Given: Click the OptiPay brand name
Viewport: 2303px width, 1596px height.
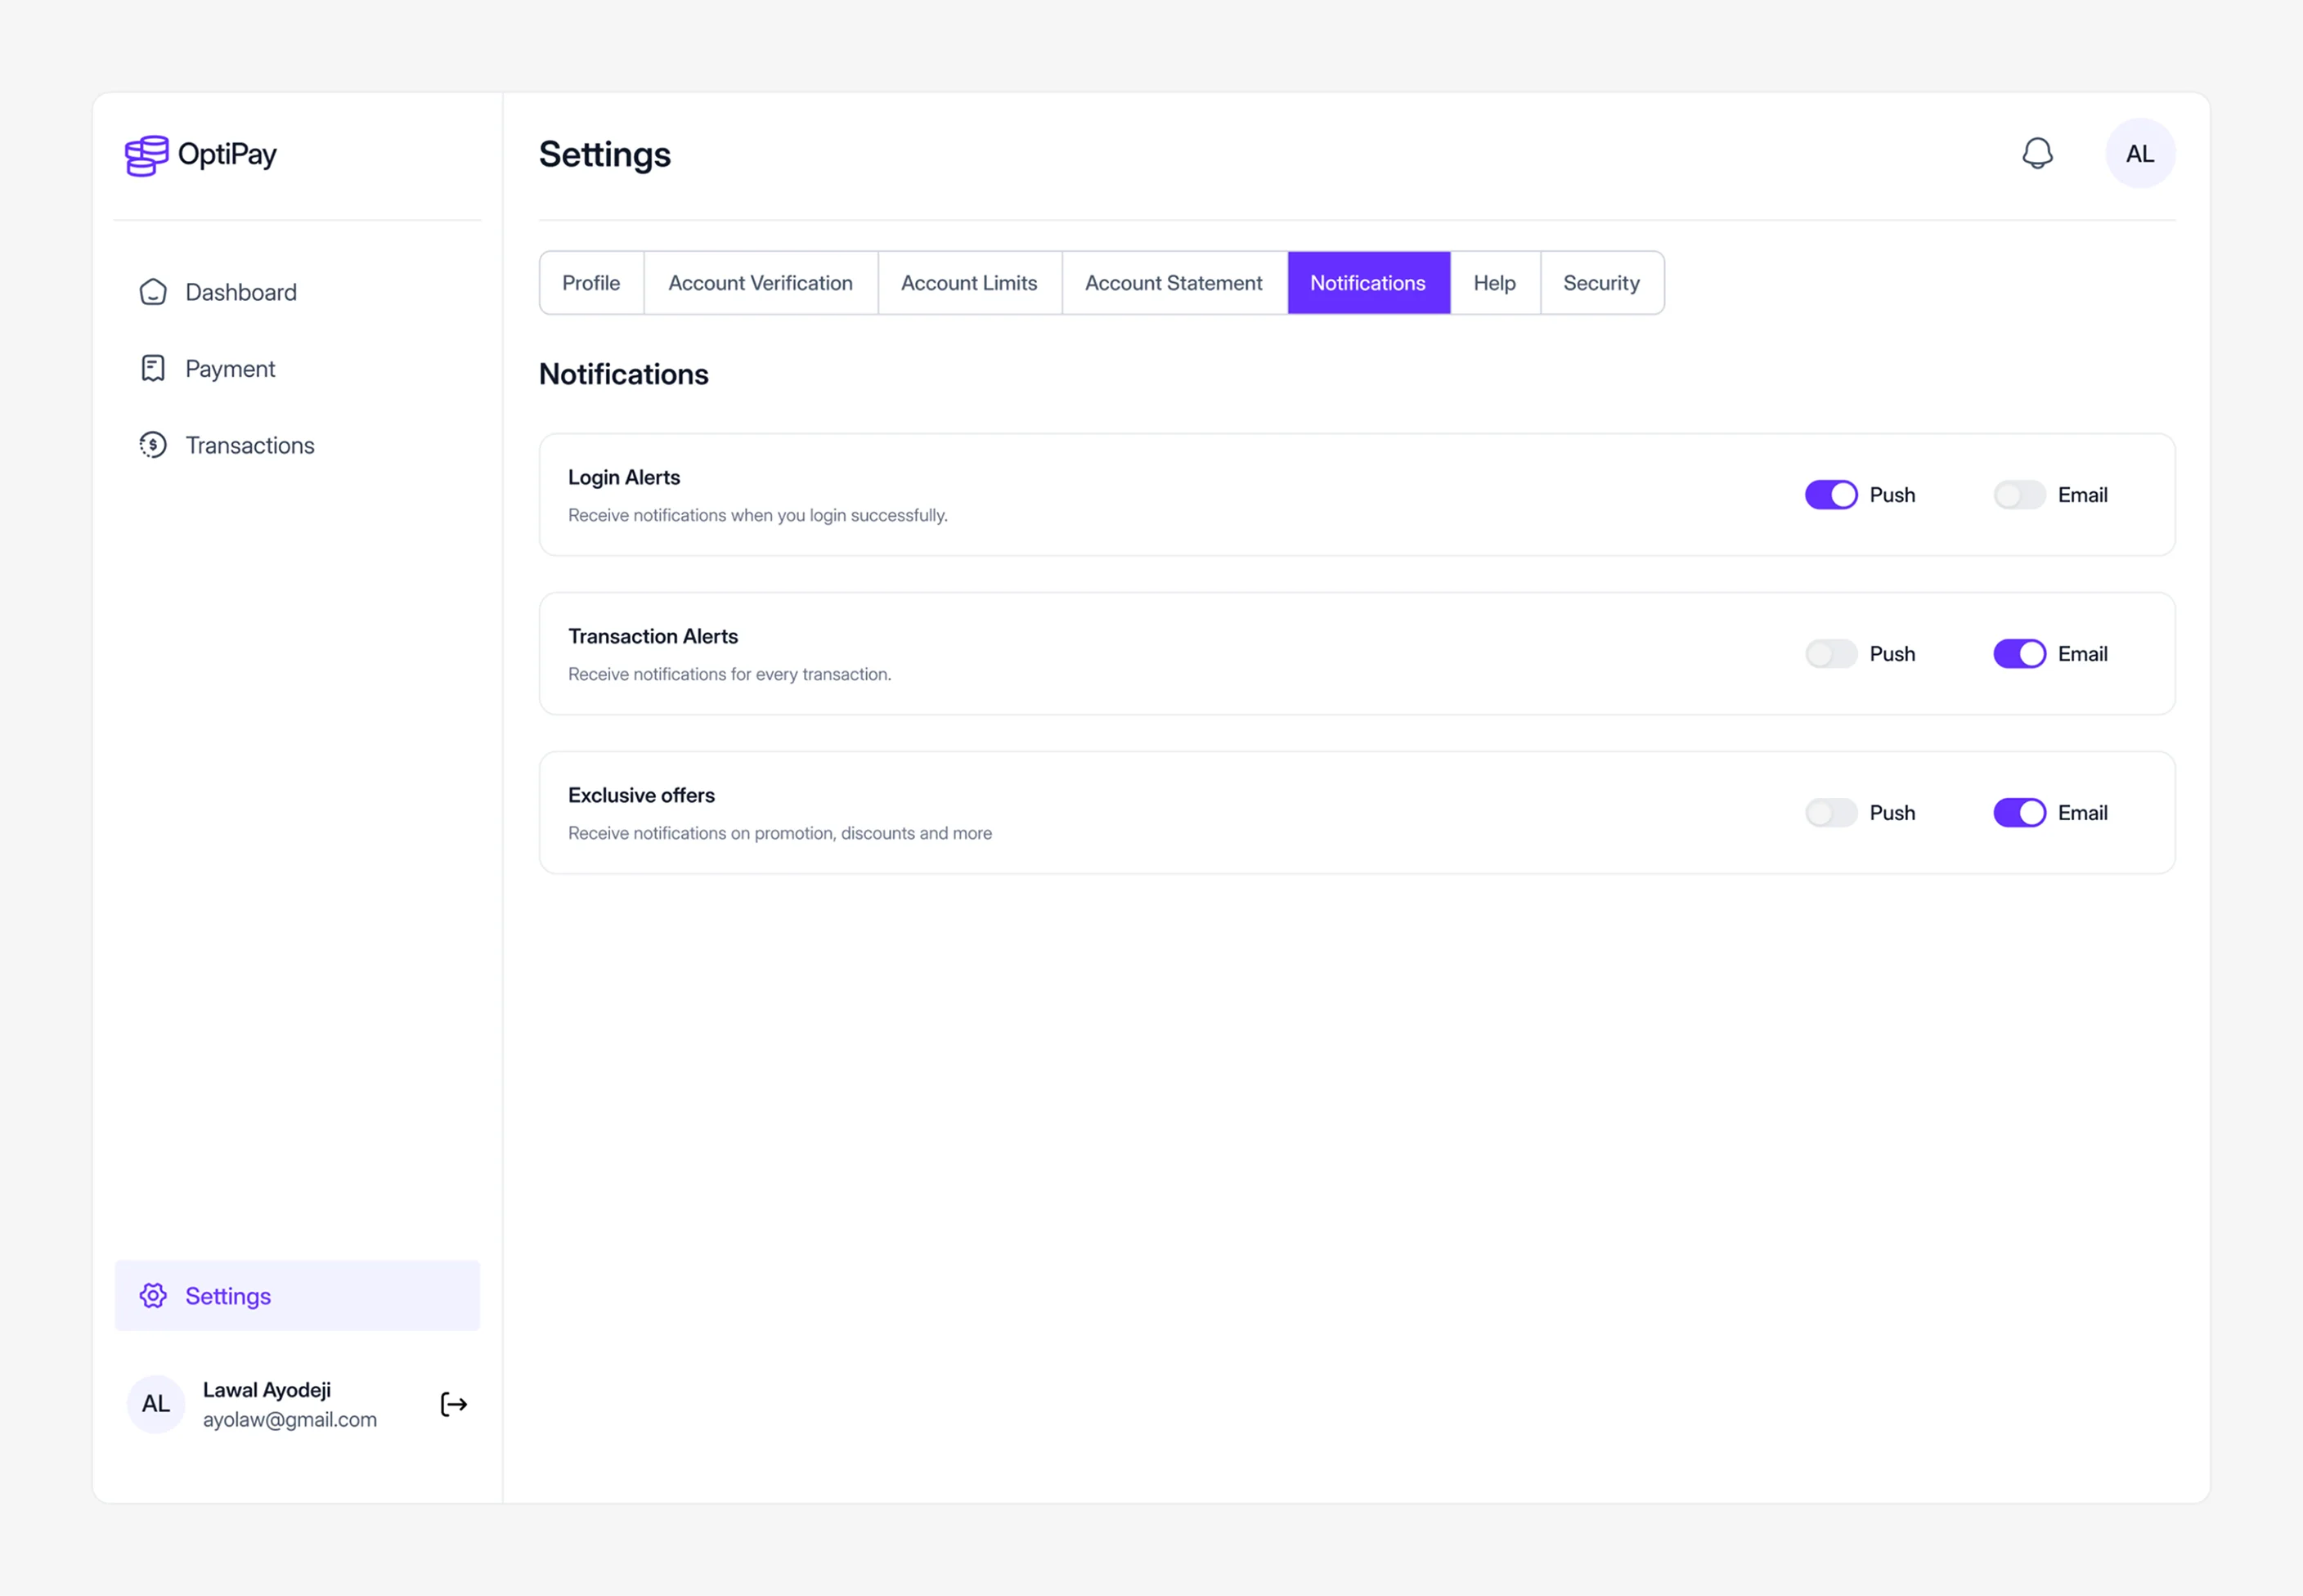Looking at the screenshot, I should pos(227,155).
